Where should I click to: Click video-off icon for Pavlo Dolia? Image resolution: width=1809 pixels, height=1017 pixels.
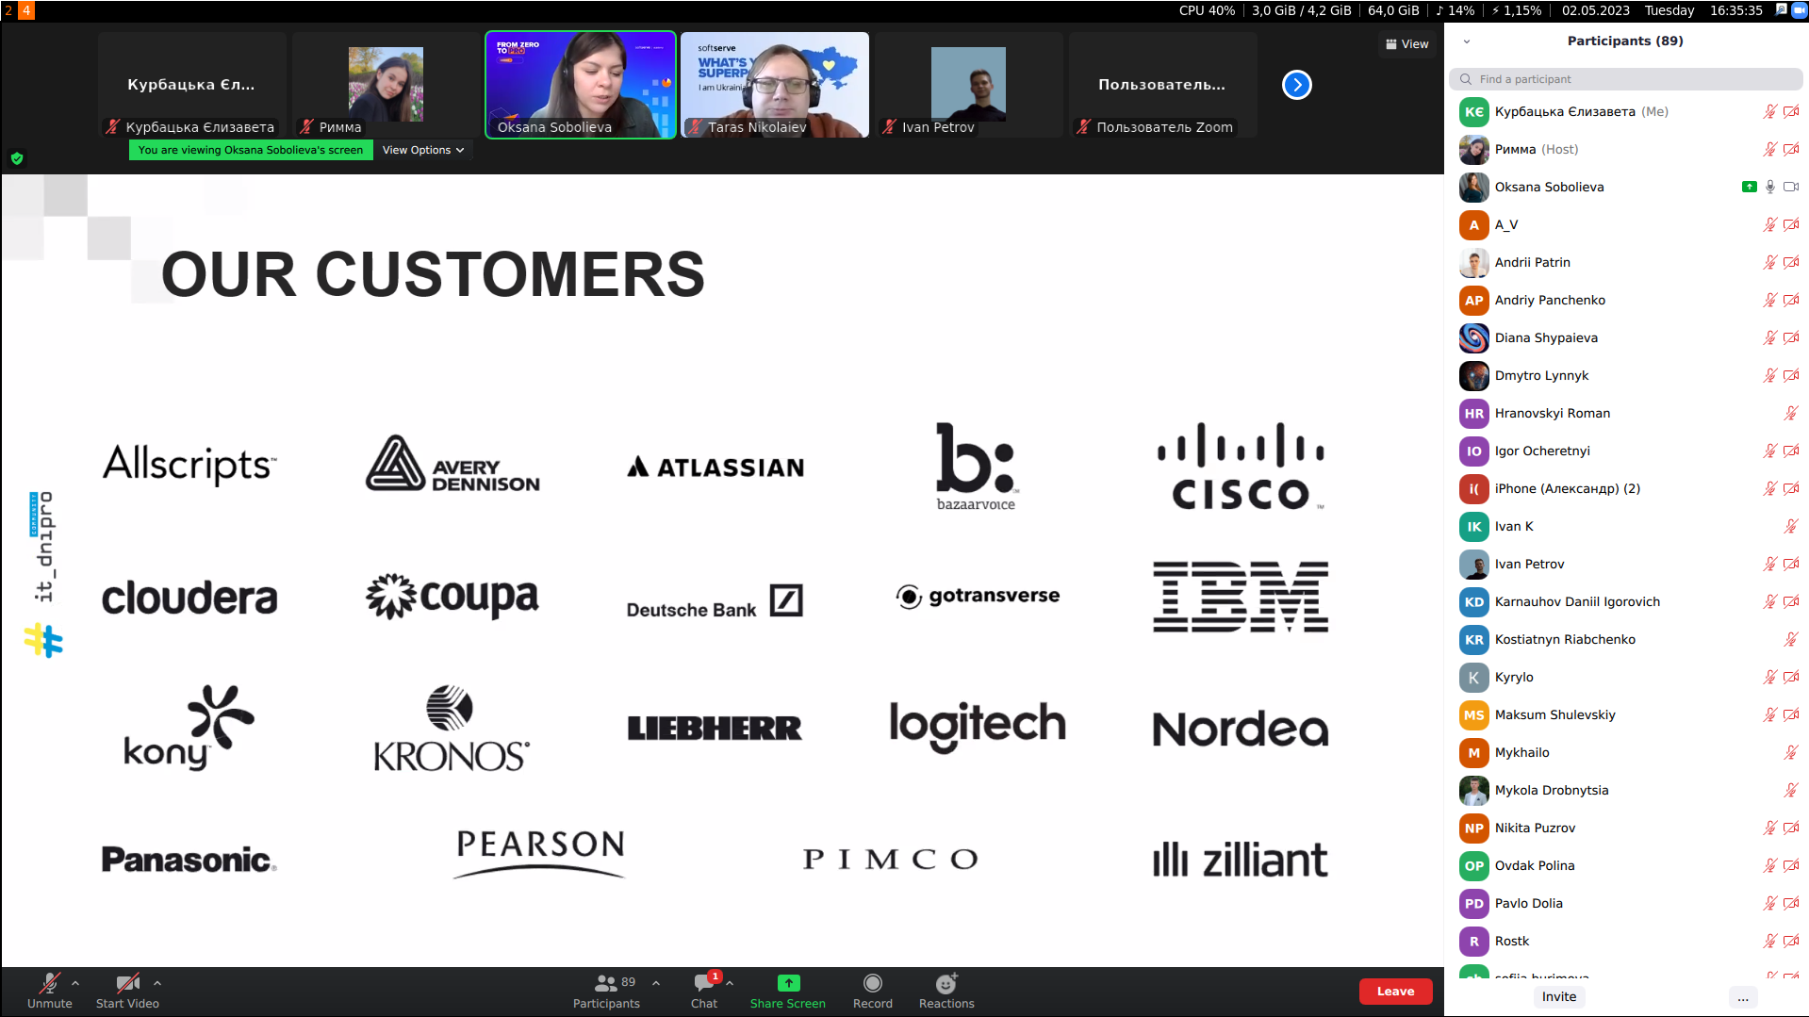coord(1791,903)
